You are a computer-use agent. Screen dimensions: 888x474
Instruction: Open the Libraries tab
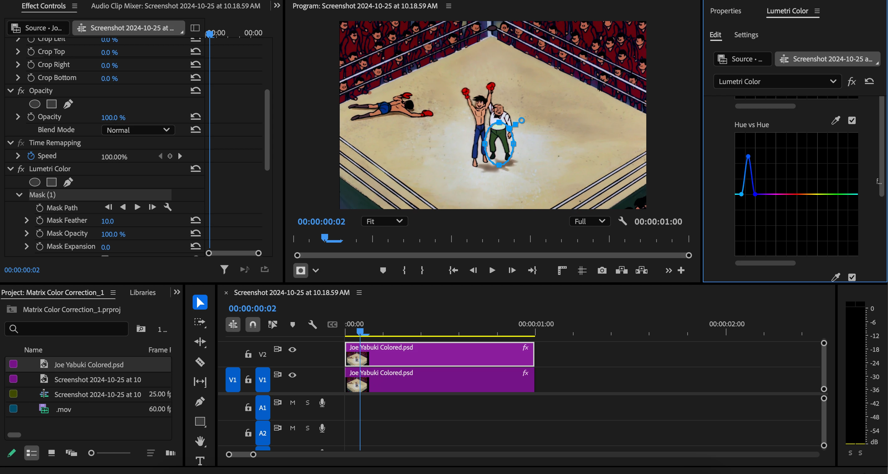coord(142,293)
